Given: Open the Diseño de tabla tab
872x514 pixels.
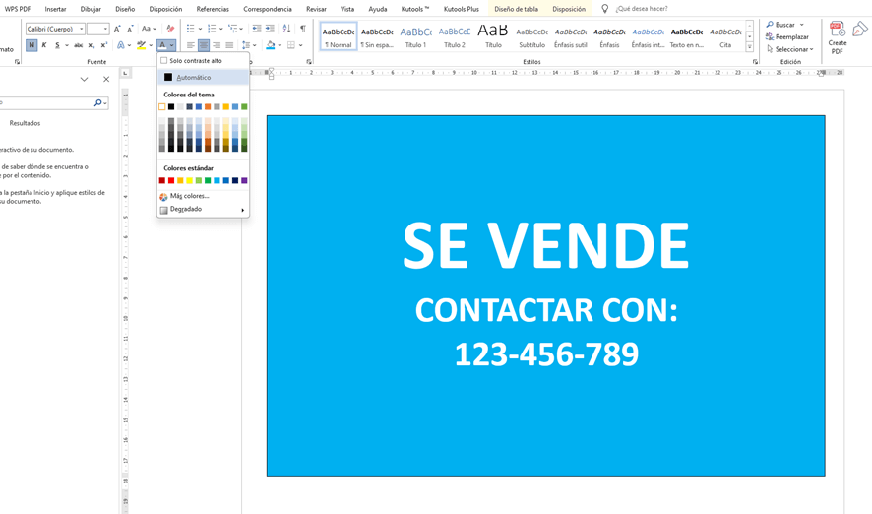Looking at the screenshot, I should point(516,9).
